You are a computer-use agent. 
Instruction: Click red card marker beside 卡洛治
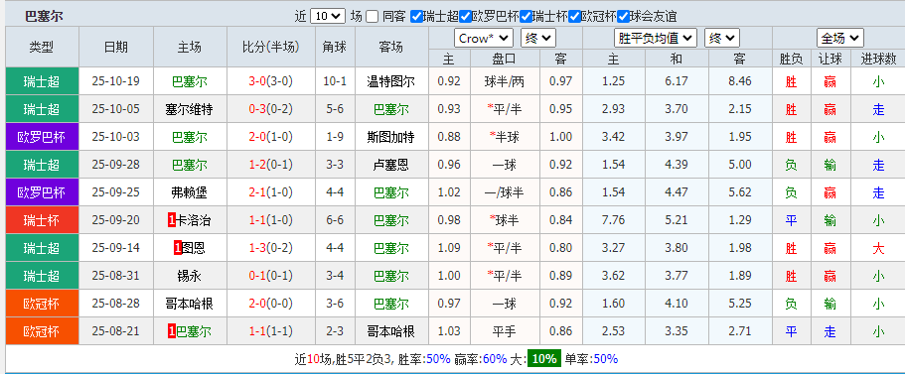coord(172,220)
